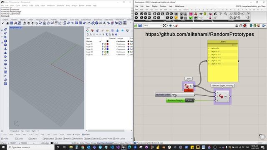Screen dimensions: 267x150
Task: Expand the Input component group dropdown
Action: click(x=192, y=21)
